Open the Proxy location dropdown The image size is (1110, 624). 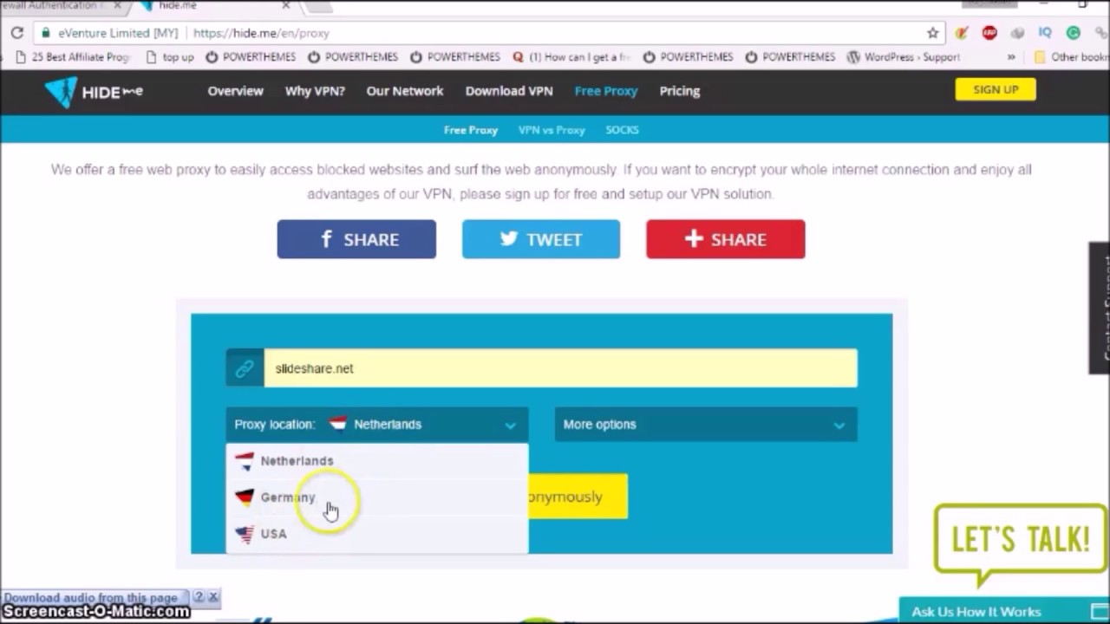pos(376,425)
